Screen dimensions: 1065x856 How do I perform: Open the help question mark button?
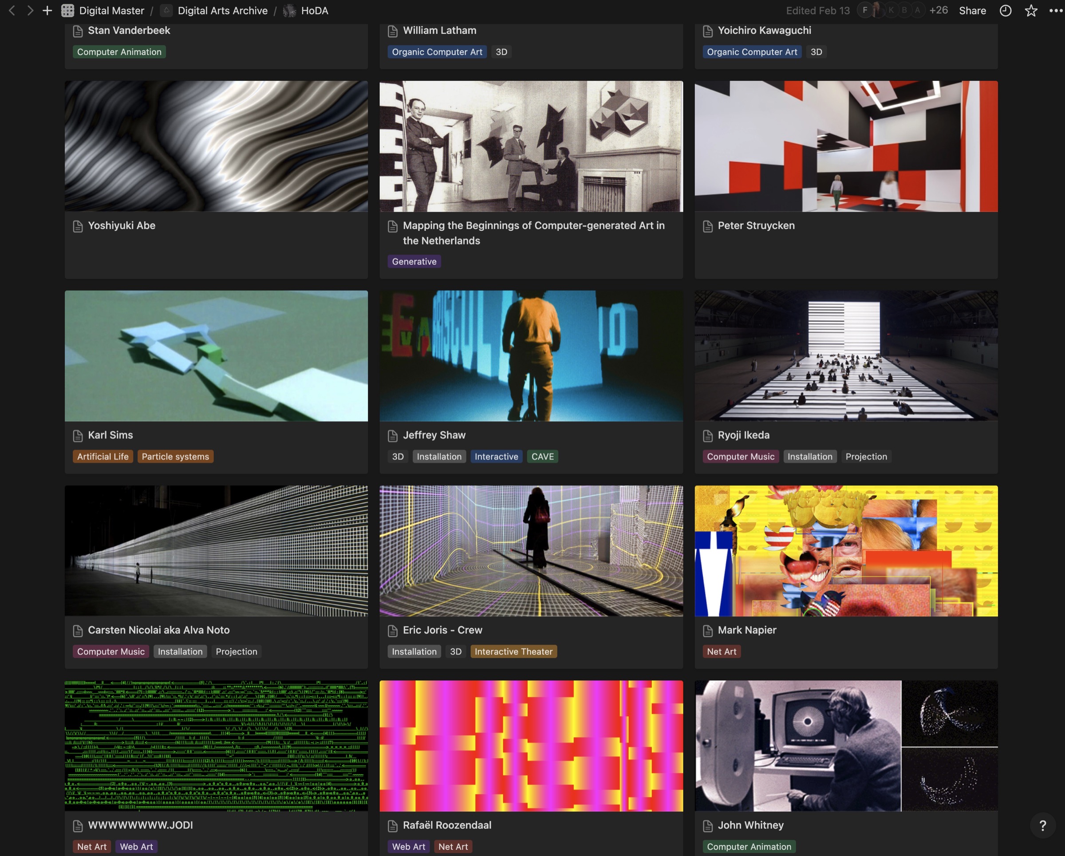click(1043, 825)
